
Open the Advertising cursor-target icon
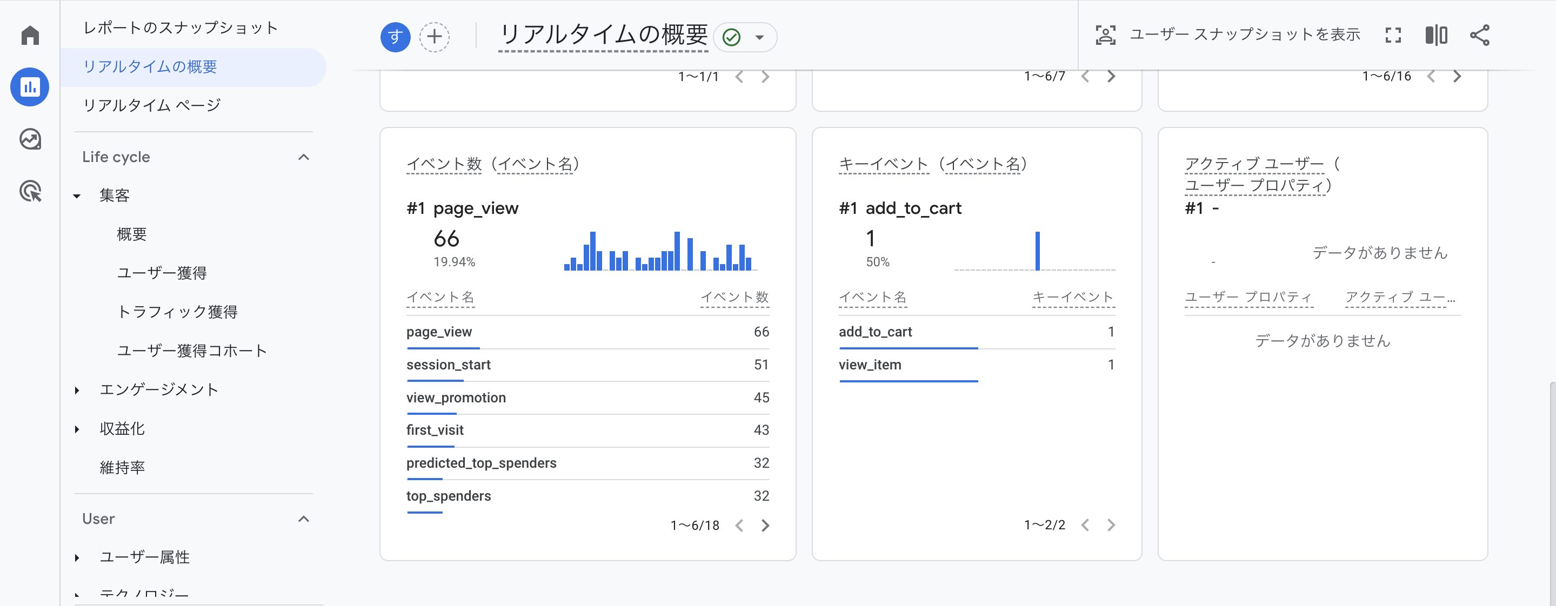pyautogui.click(x=30, y=191)
